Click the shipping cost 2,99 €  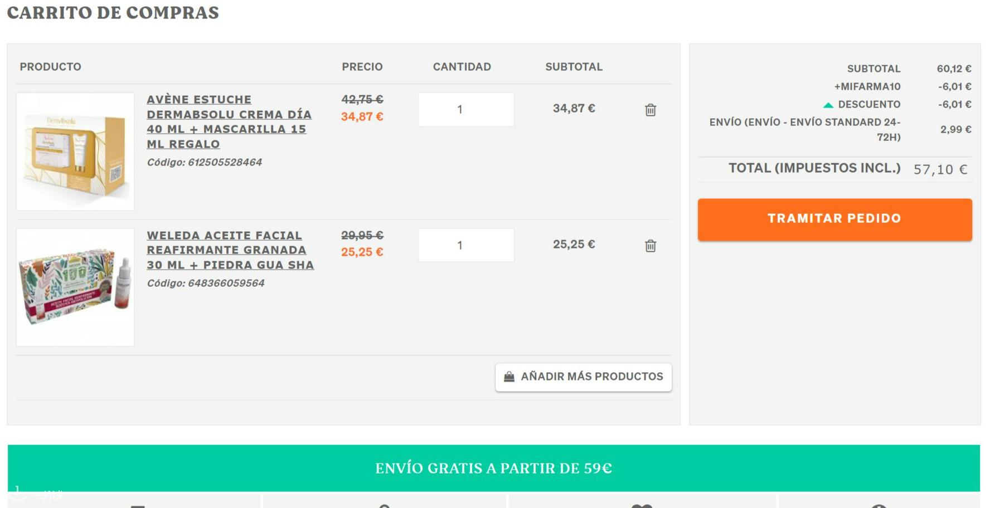[956, 129]
